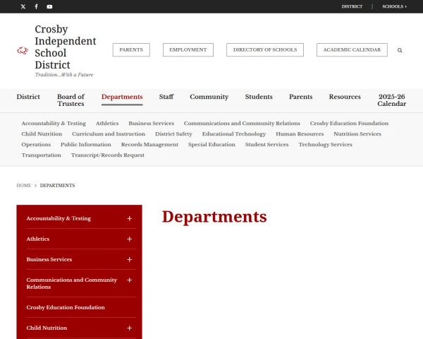Screen dimensions: 423x339
Task: Open the X (Twitter) social icon
Action: [x=23, y=6]
